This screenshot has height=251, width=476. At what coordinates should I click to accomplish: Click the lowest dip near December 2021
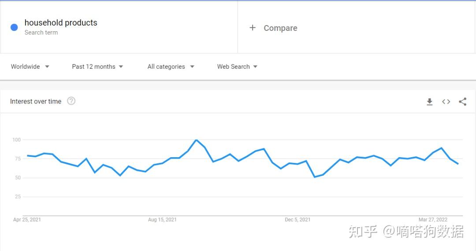pos(314,177)
